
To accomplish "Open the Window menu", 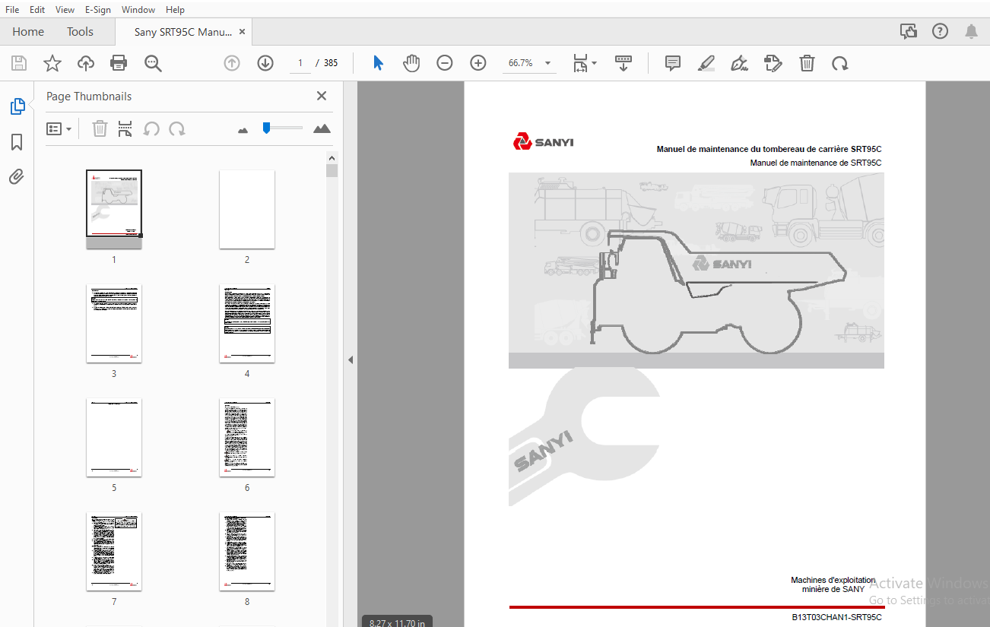I will point(138,9).
